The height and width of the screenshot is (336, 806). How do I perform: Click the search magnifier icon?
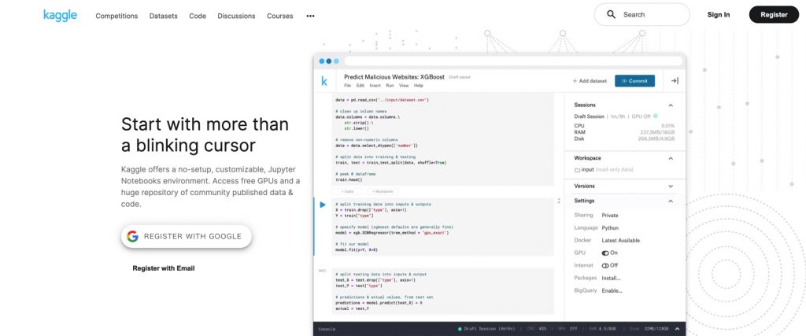pyautogui.click(x=611, y=14)
